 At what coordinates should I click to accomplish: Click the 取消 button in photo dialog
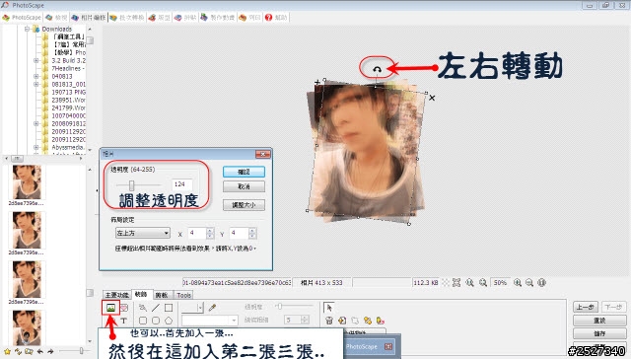tap(244, 186)
